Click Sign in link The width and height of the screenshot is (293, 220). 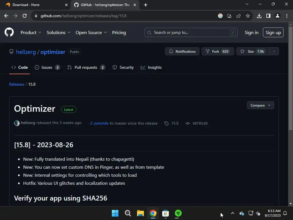point(252,33)
